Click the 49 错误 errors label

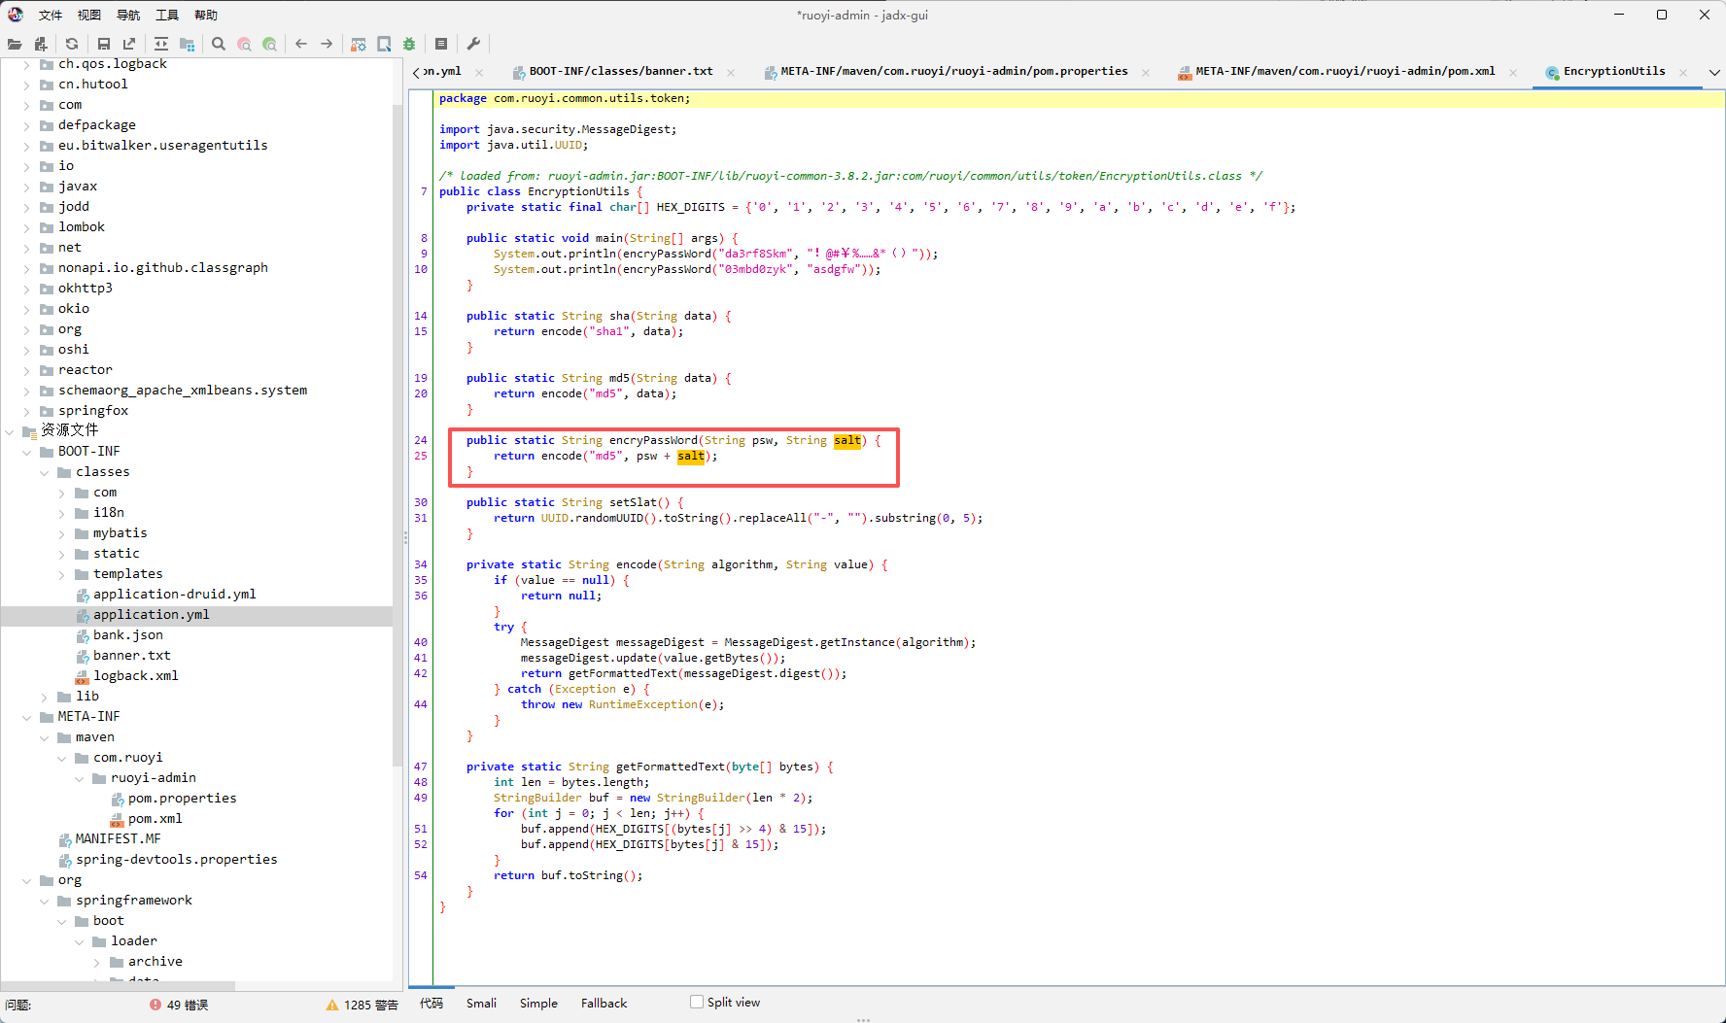coord(188,1005)
